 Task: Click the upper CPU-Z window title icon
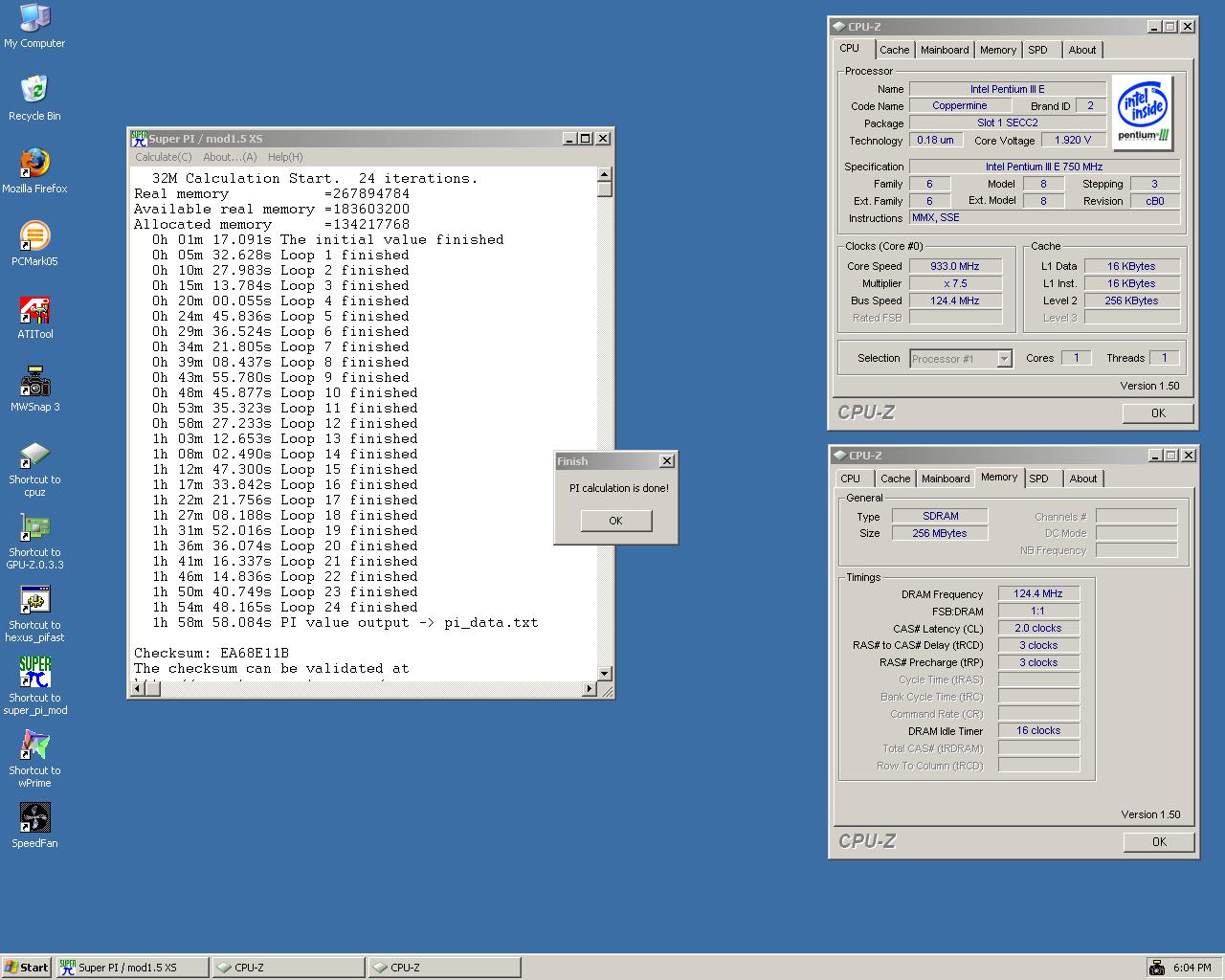click(839, 27)
